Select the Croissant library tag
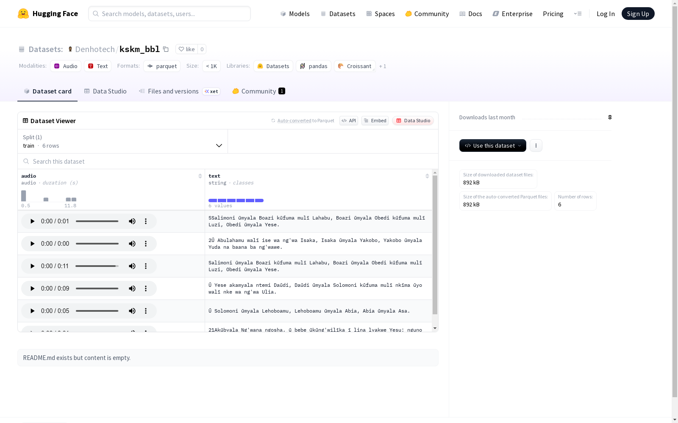Screen dimensions: 678x423 (355, 66)
